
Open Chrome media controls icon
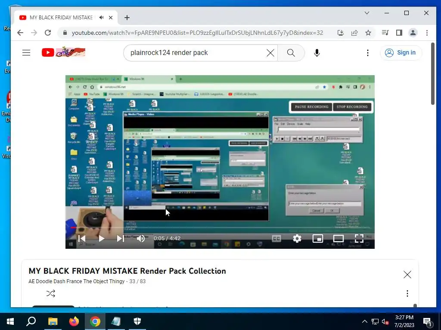point(385,33)
